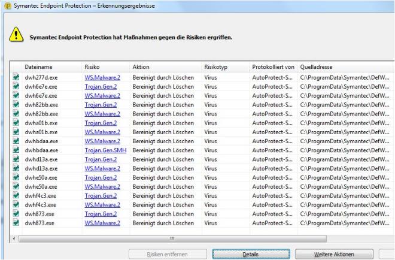
Task: Click icon of dwh873.exe Trojan.Gen.2 row
Action: 16,213
